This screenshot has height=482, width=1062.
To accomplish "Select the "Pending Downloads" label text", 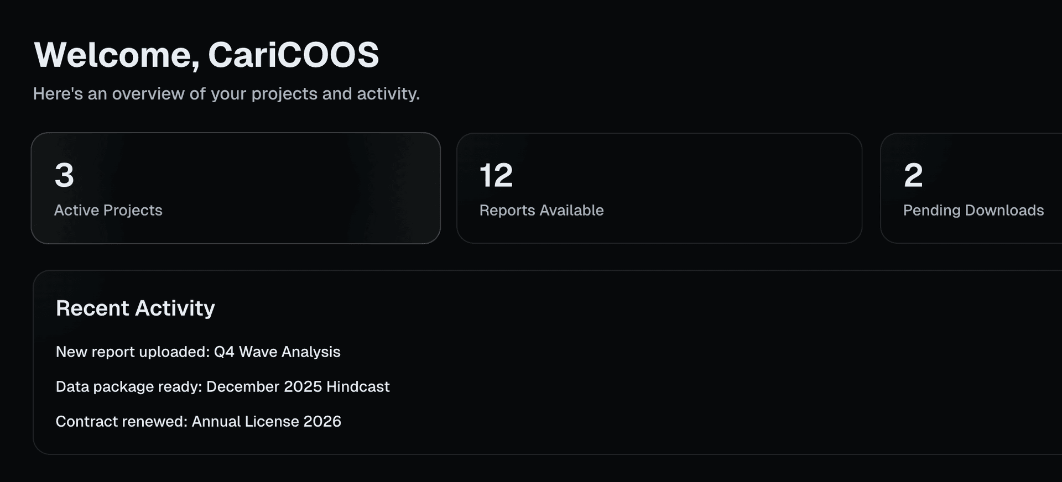I will [973, 211].
